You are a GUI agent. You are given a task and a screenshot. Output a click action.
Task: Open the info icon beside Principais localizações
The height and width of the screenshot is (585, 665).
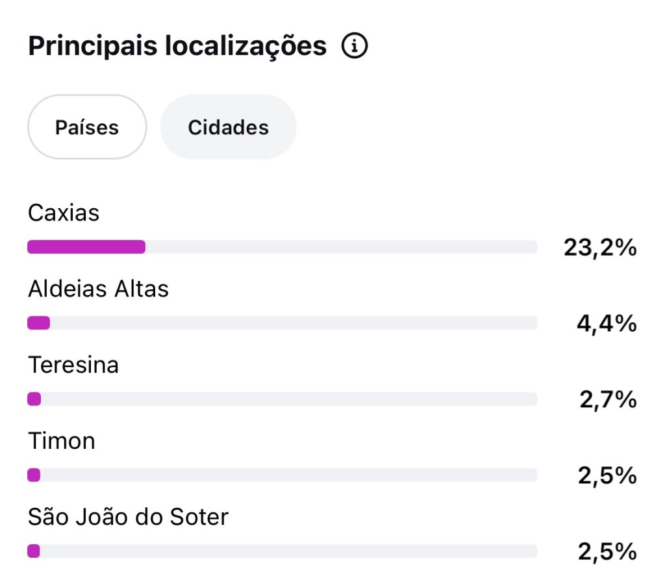pos(354,45)
